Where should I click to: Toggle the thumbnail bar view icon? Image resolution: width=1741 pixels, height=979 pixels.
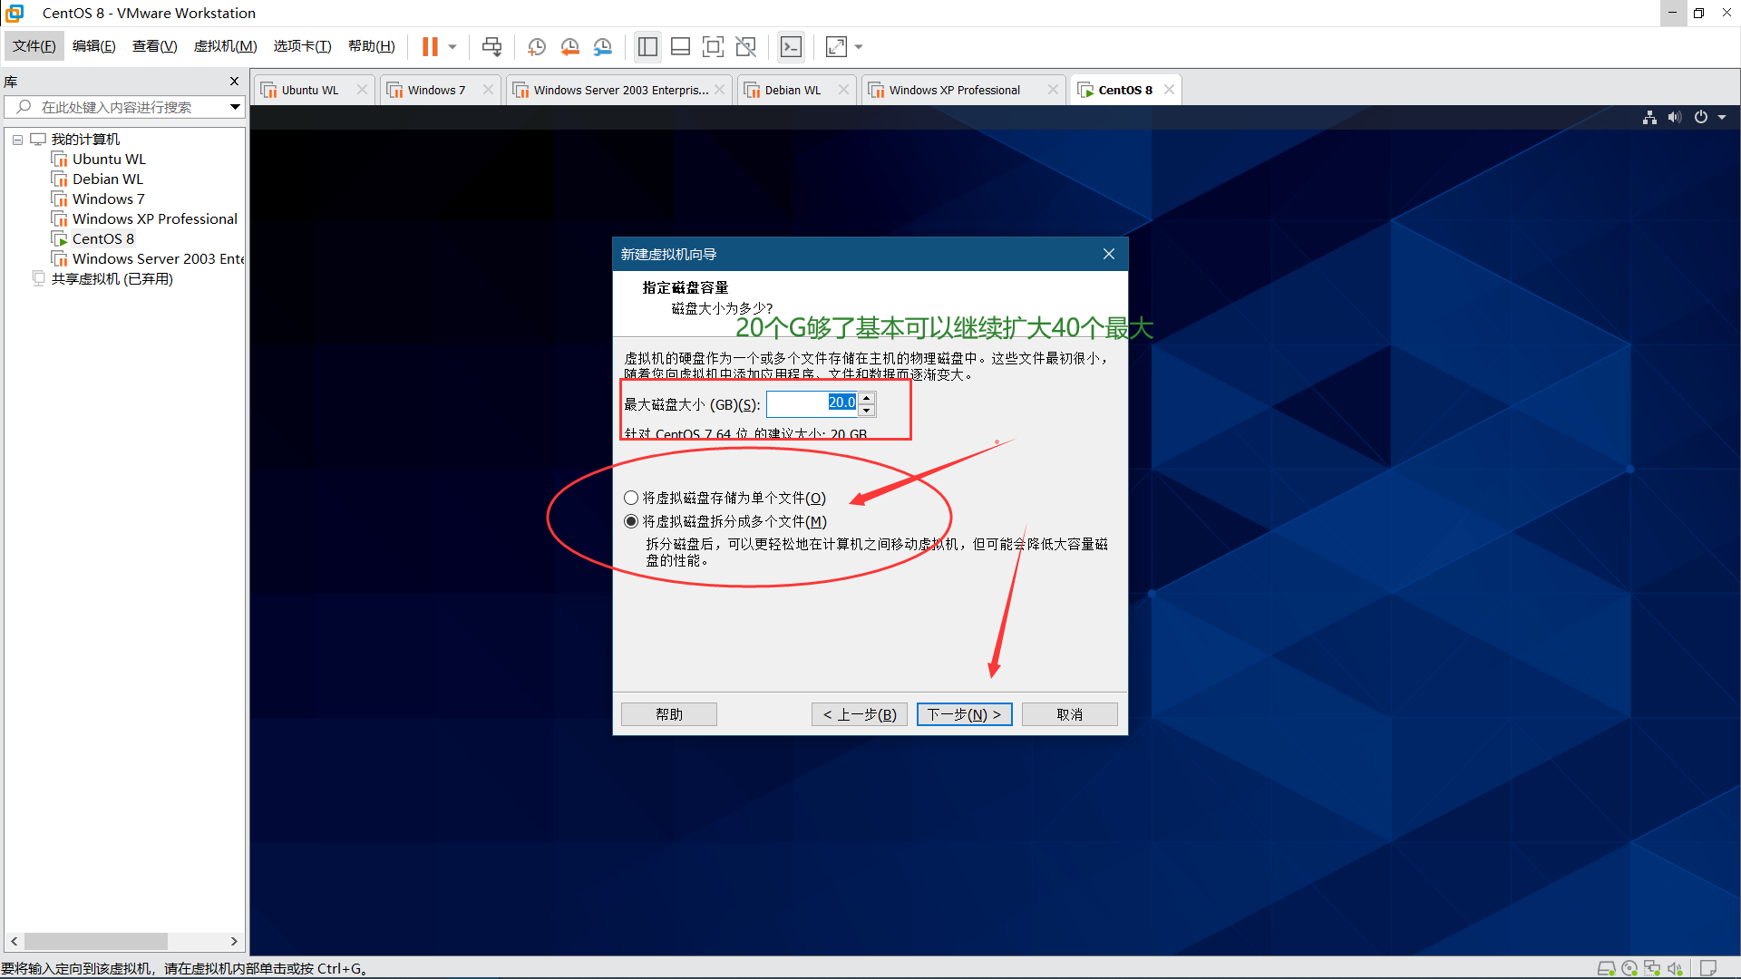coord(680,46)
